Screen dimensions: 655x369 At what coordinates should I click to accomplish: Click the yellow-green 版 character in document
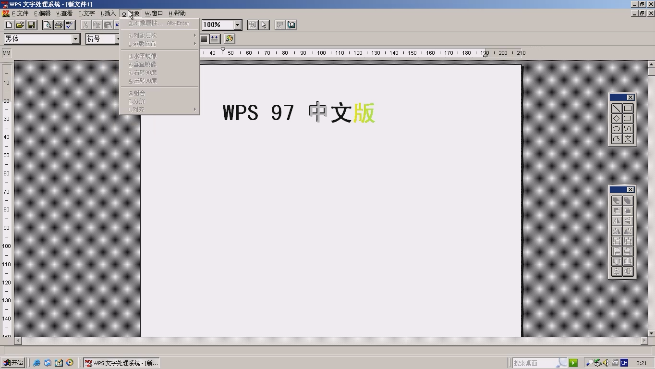point(364,113)
